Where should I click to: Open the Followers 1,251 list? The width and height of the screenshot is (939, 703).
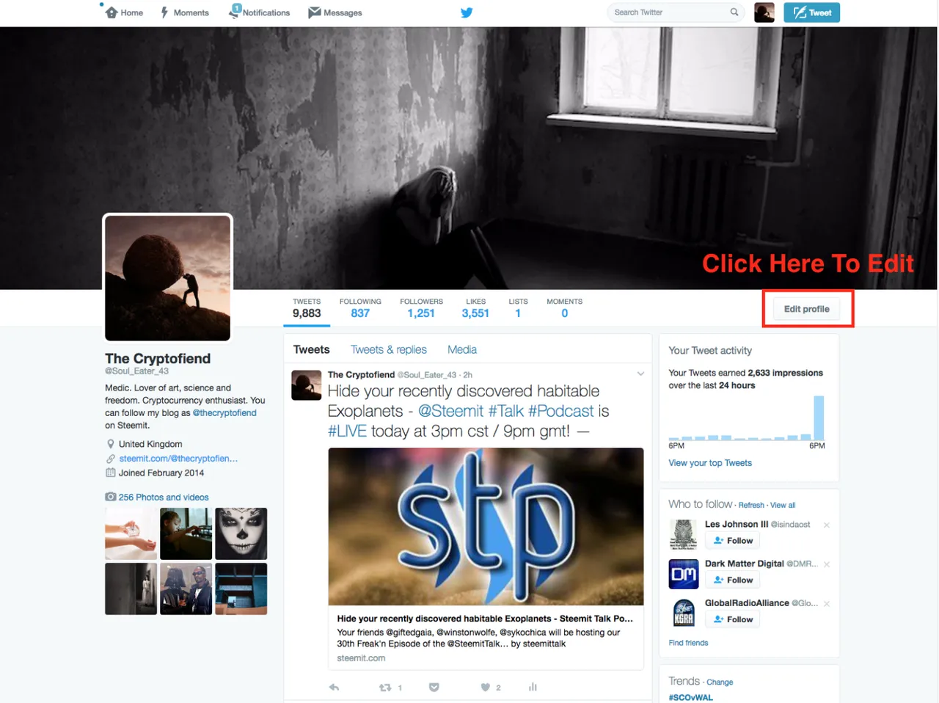pos(421,308)
